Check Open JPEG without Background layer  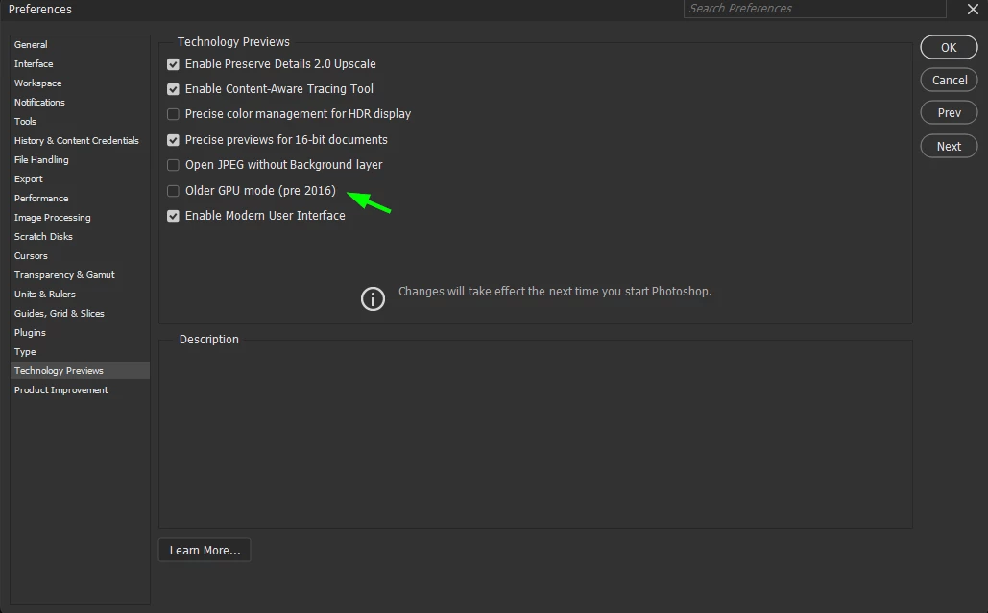173,165
